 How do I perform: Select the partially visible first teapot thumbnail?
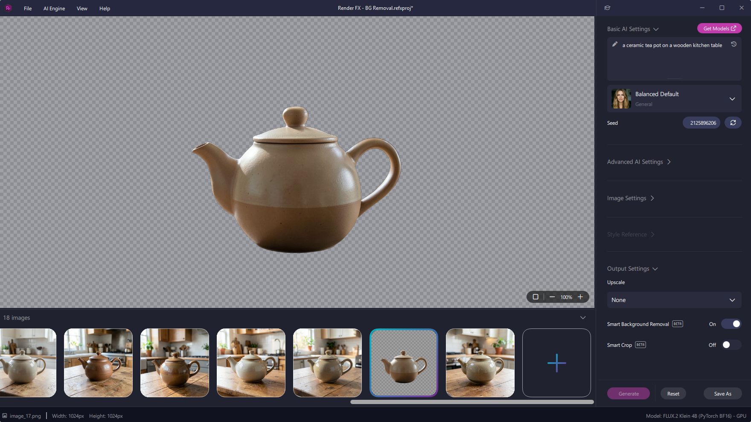[28, 363]
